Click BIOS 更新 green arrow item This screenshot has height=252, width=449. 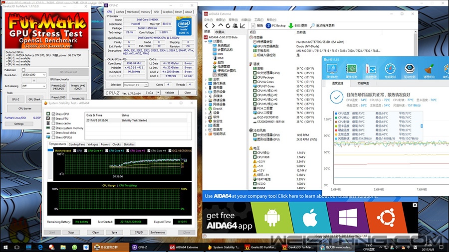[298, 26]
